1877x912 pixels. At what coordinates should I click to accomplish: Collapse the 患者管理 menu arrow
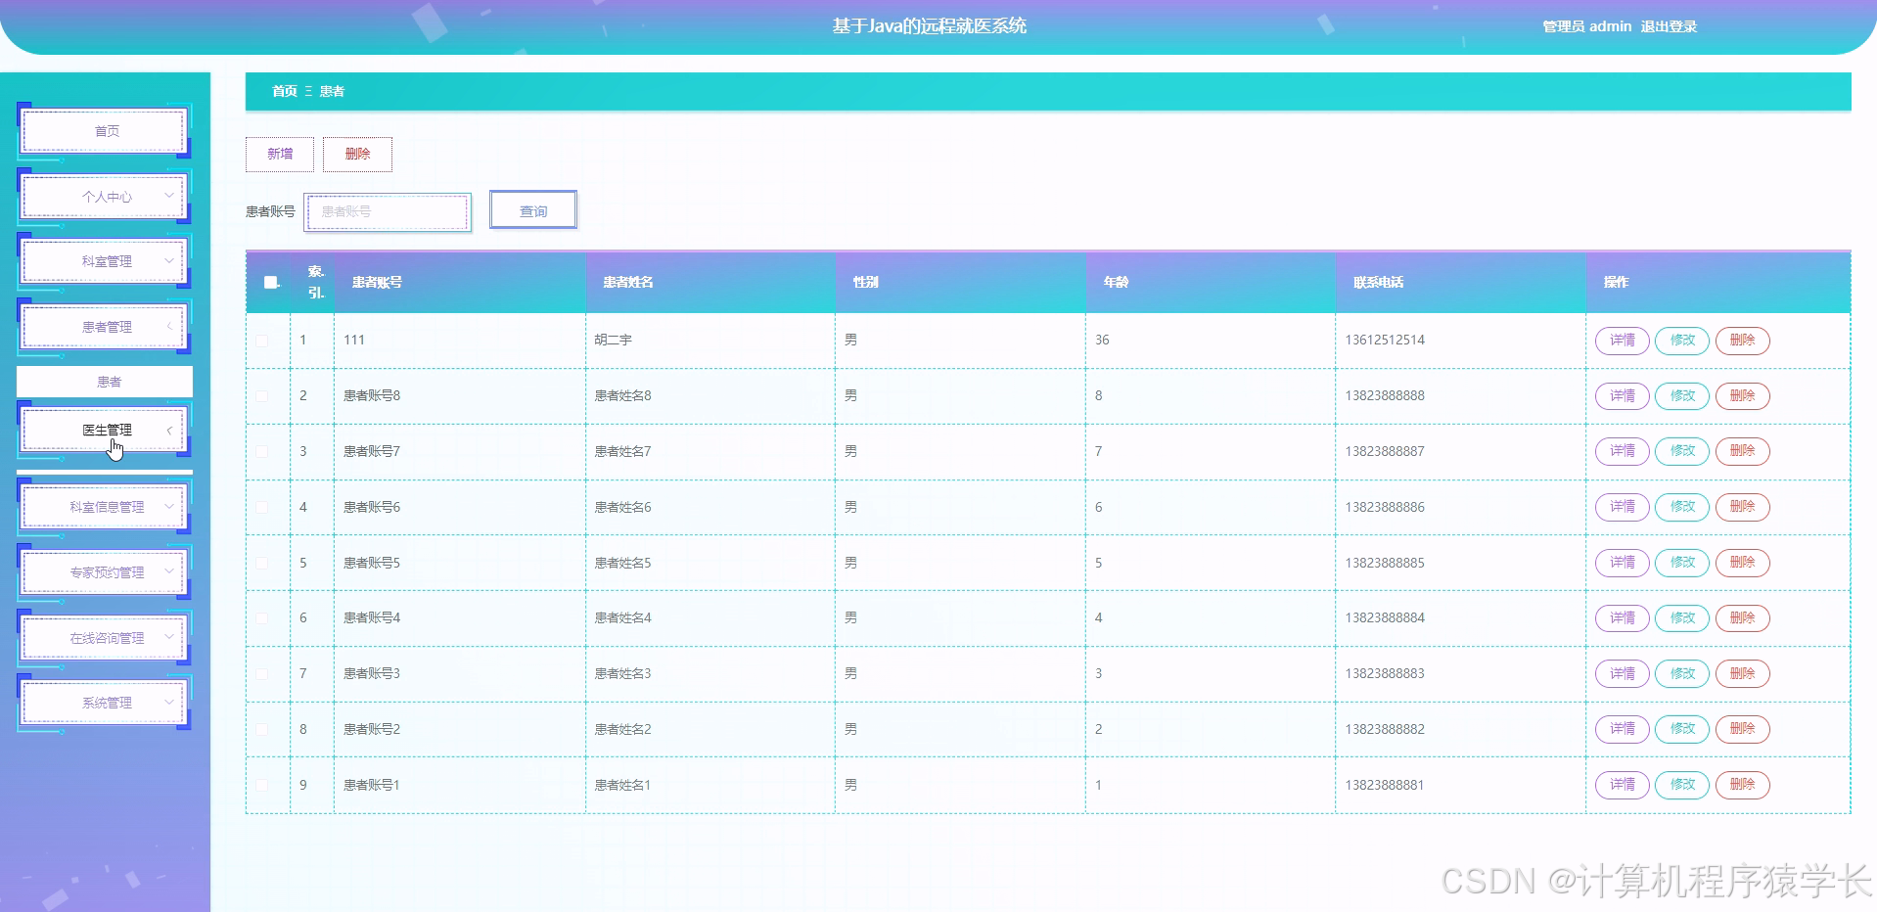click(168, 326)
